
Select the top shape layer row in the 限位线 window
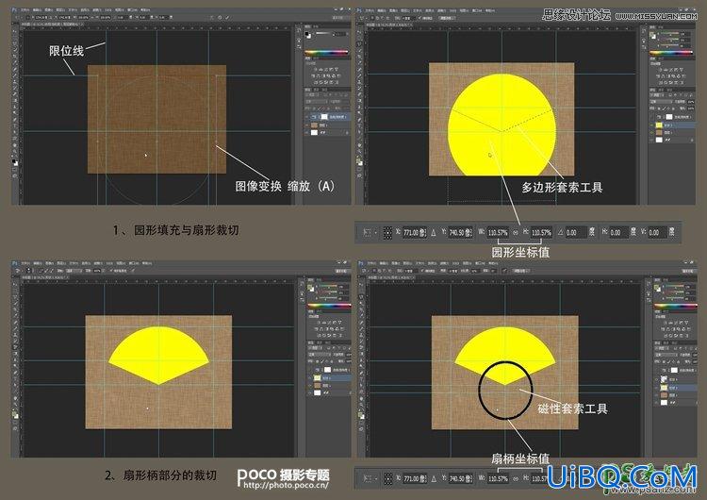[328, 117]
